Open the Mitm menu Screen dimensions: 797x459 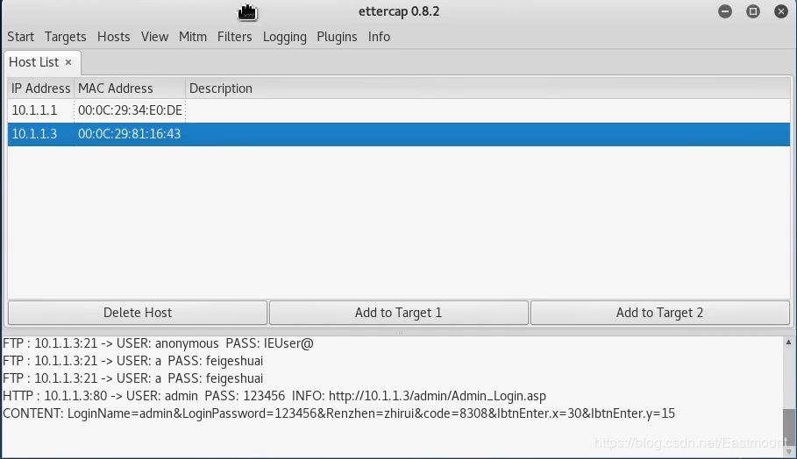(193, 37)
